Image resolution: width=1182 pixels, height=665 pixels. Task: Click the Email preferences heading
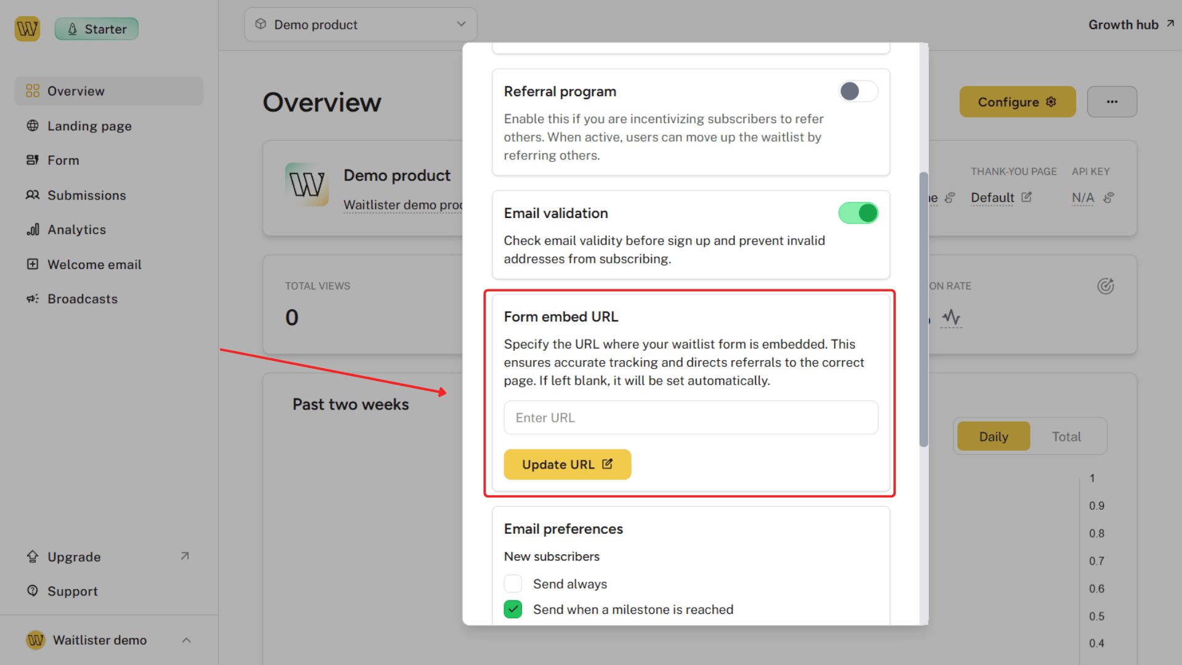click(563, 529)
